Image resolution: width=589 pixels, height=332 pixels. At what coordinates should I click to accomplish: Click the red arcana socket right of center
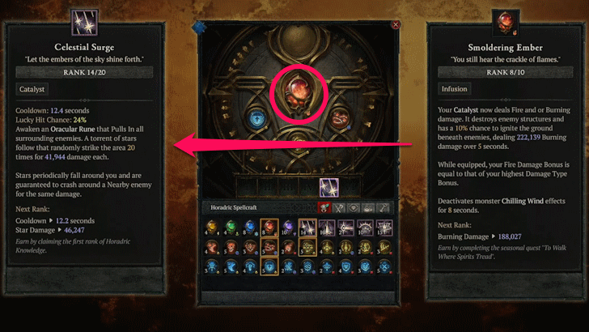[340, 118]
